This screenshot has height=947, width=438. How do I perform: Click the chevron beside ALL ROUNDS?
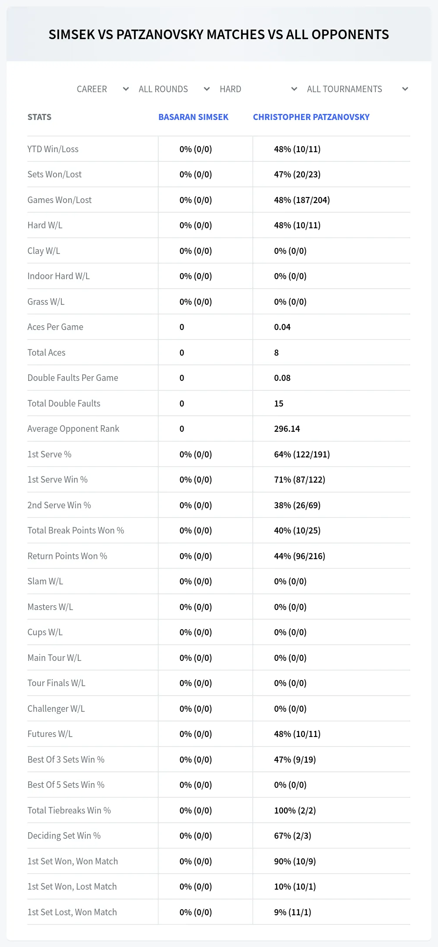(207, 89)
